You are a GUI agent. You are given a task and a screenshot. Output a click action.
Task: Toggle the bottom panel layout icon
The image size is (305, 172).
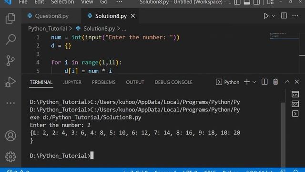[x=247, y=2]
